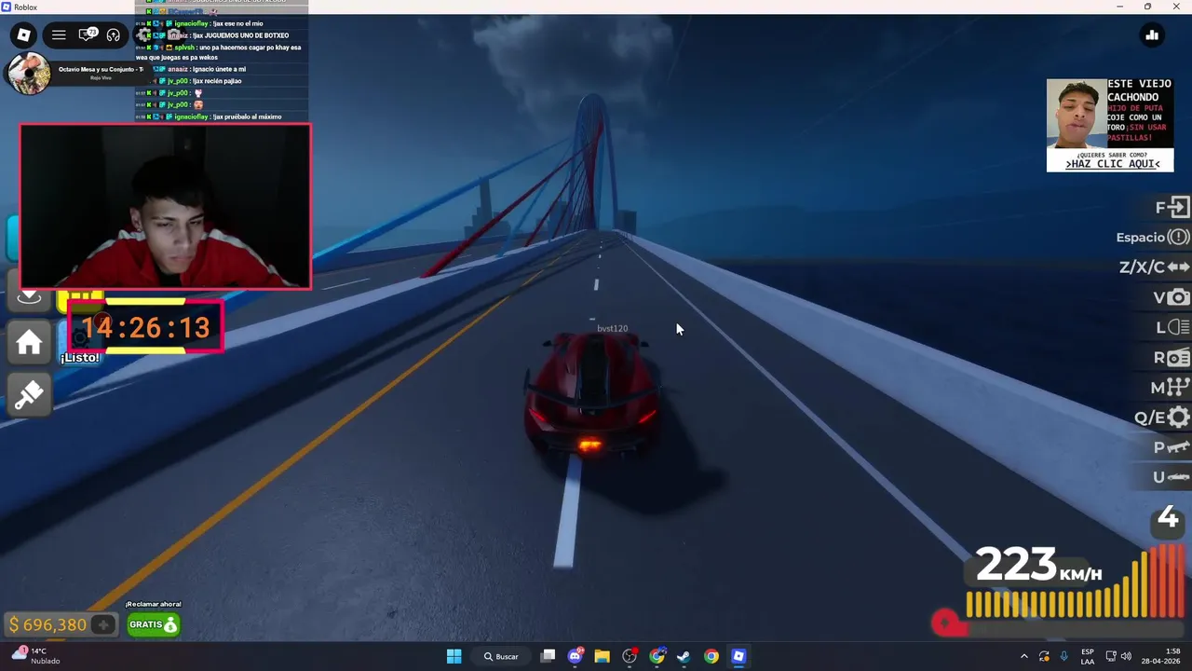Click the headset voice icon in top bar
Viewport: 1192px width, 671px height.
pos(114,35)
